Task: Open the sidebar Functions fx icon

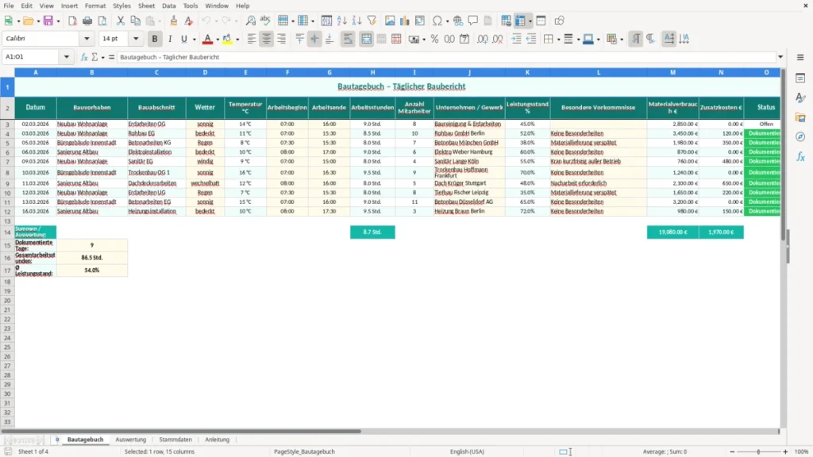Action: coord(800,156)
